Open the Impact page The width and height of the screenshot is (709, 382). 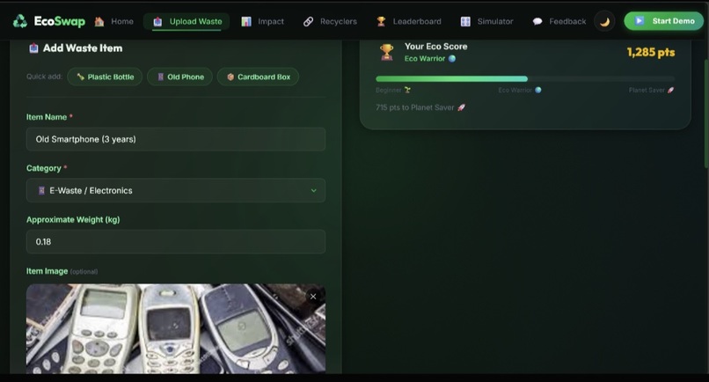pyautogui.click(x=263, y=21)
